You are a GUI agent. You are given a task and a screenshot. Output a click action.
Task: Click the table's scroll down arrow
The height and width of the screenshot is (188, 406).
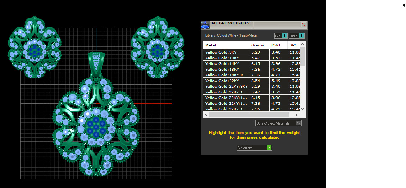pyautogui.click(x=303, y=109)
